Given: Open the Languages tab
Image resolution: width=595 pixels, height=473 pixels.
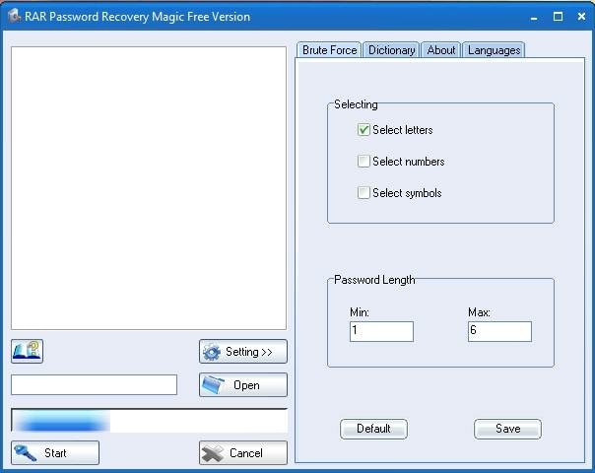Looking at the screenshot, I should coord(494,50).
